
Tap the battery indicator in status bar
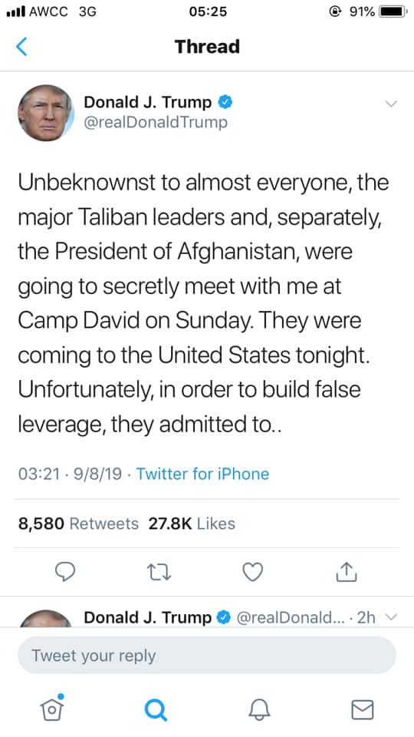coord(393,12)
